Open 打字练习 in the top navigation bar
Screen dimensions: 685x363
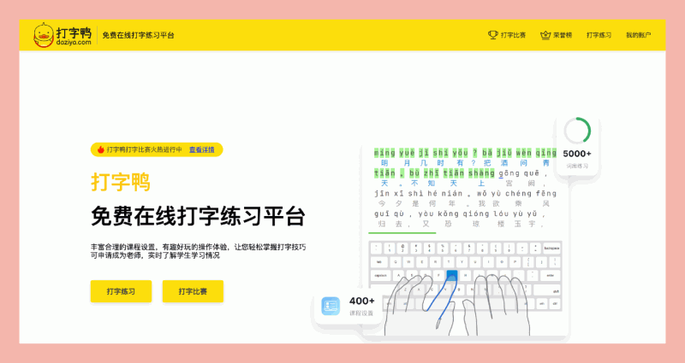[599, 35]
